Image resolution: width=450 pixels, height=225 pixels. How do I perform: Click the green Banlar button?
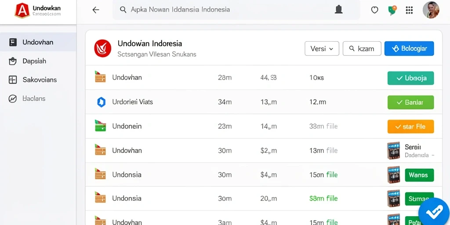410,102
